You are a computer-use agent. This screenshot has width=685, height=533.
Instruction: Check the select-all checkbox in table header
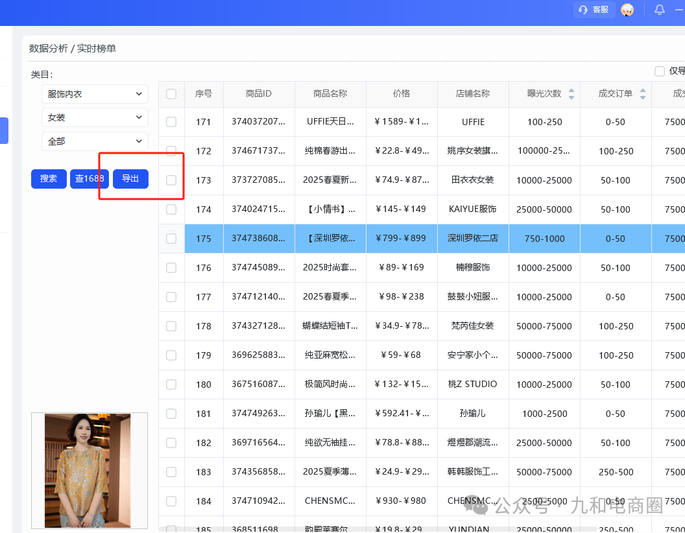(171, 93)
